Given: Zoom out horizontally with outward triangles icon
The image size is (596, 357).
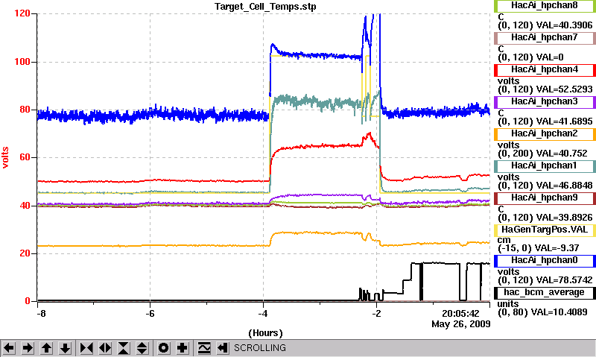Looking at the screenshot, I should pos(105,348).
